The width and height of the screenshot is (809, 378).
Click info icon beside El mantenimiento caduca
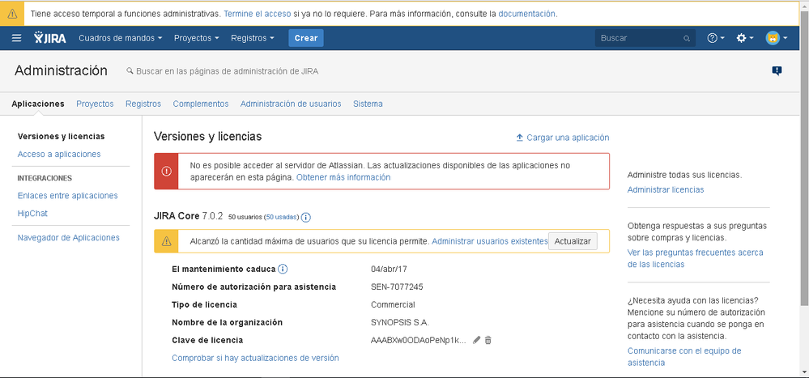(283, 269)
